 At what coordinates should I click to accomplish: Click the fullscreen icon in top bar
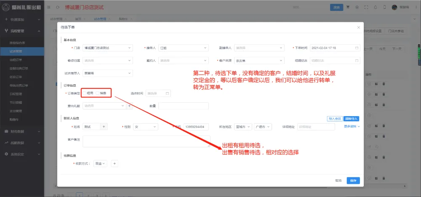coord(366,7)
